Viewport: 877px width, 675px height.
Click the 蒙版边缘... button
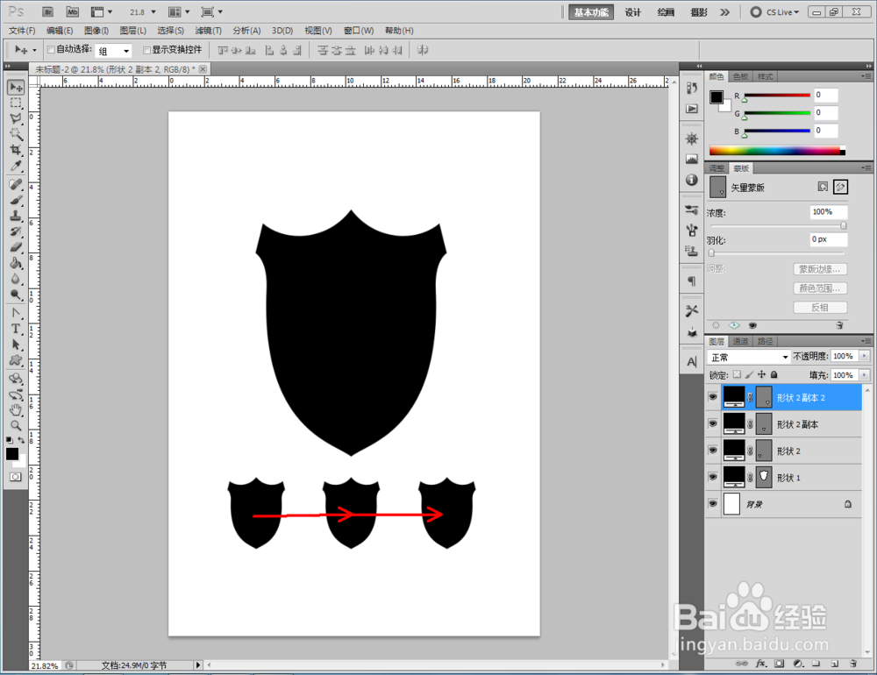coord(820,269)
